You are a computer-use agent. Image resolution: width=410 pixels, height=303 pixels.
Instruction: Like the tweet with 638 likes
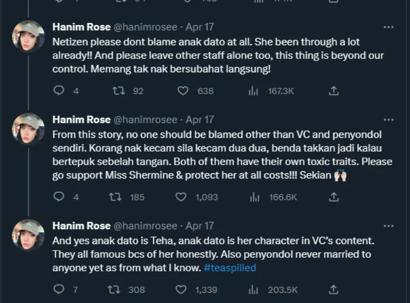pos(183,91)
